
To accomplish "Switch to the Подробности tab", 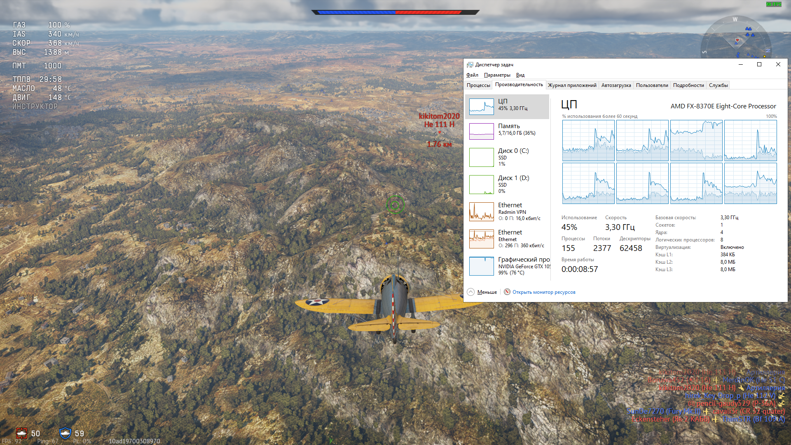I will (688, 85).
